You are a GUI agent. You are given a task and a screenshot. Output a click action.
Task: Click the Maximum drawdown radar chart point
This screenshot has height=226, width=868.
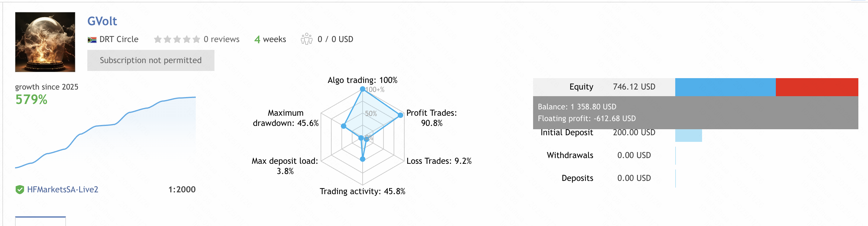tap(343, 126)
